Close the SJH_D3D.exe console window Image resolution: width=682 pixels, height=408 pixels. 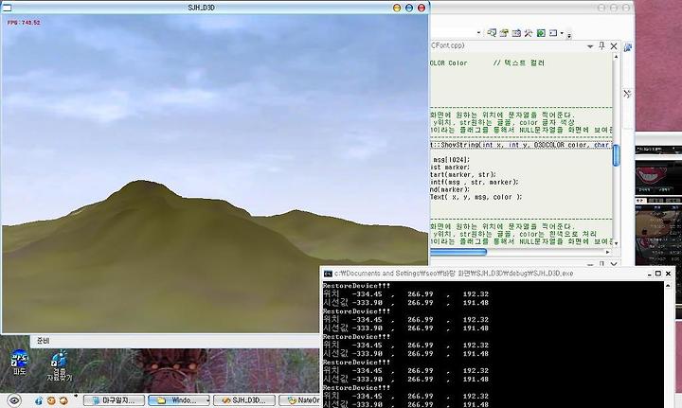668,274
